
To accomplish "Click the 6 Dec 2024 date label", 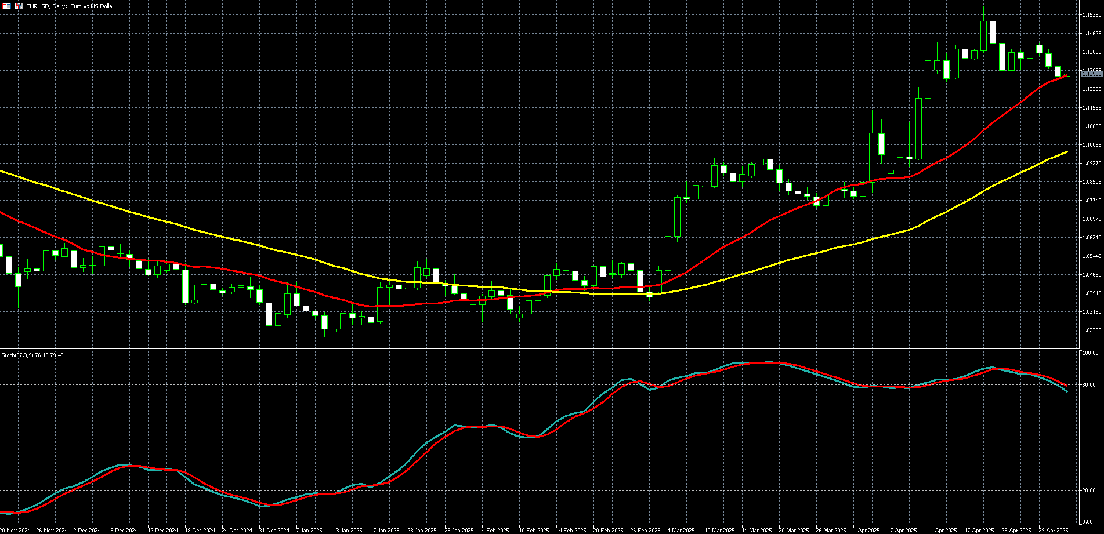I will [124, 530].
